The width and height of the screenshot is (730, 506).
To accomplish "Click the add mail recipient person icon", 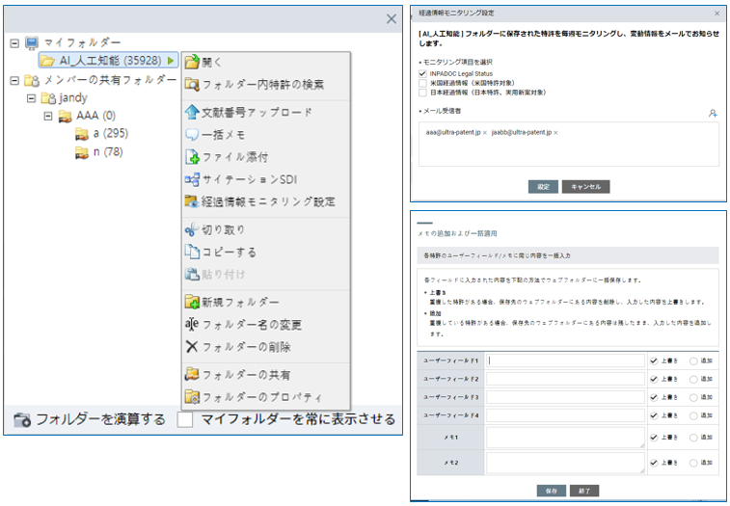I will [x=712, y=113].
